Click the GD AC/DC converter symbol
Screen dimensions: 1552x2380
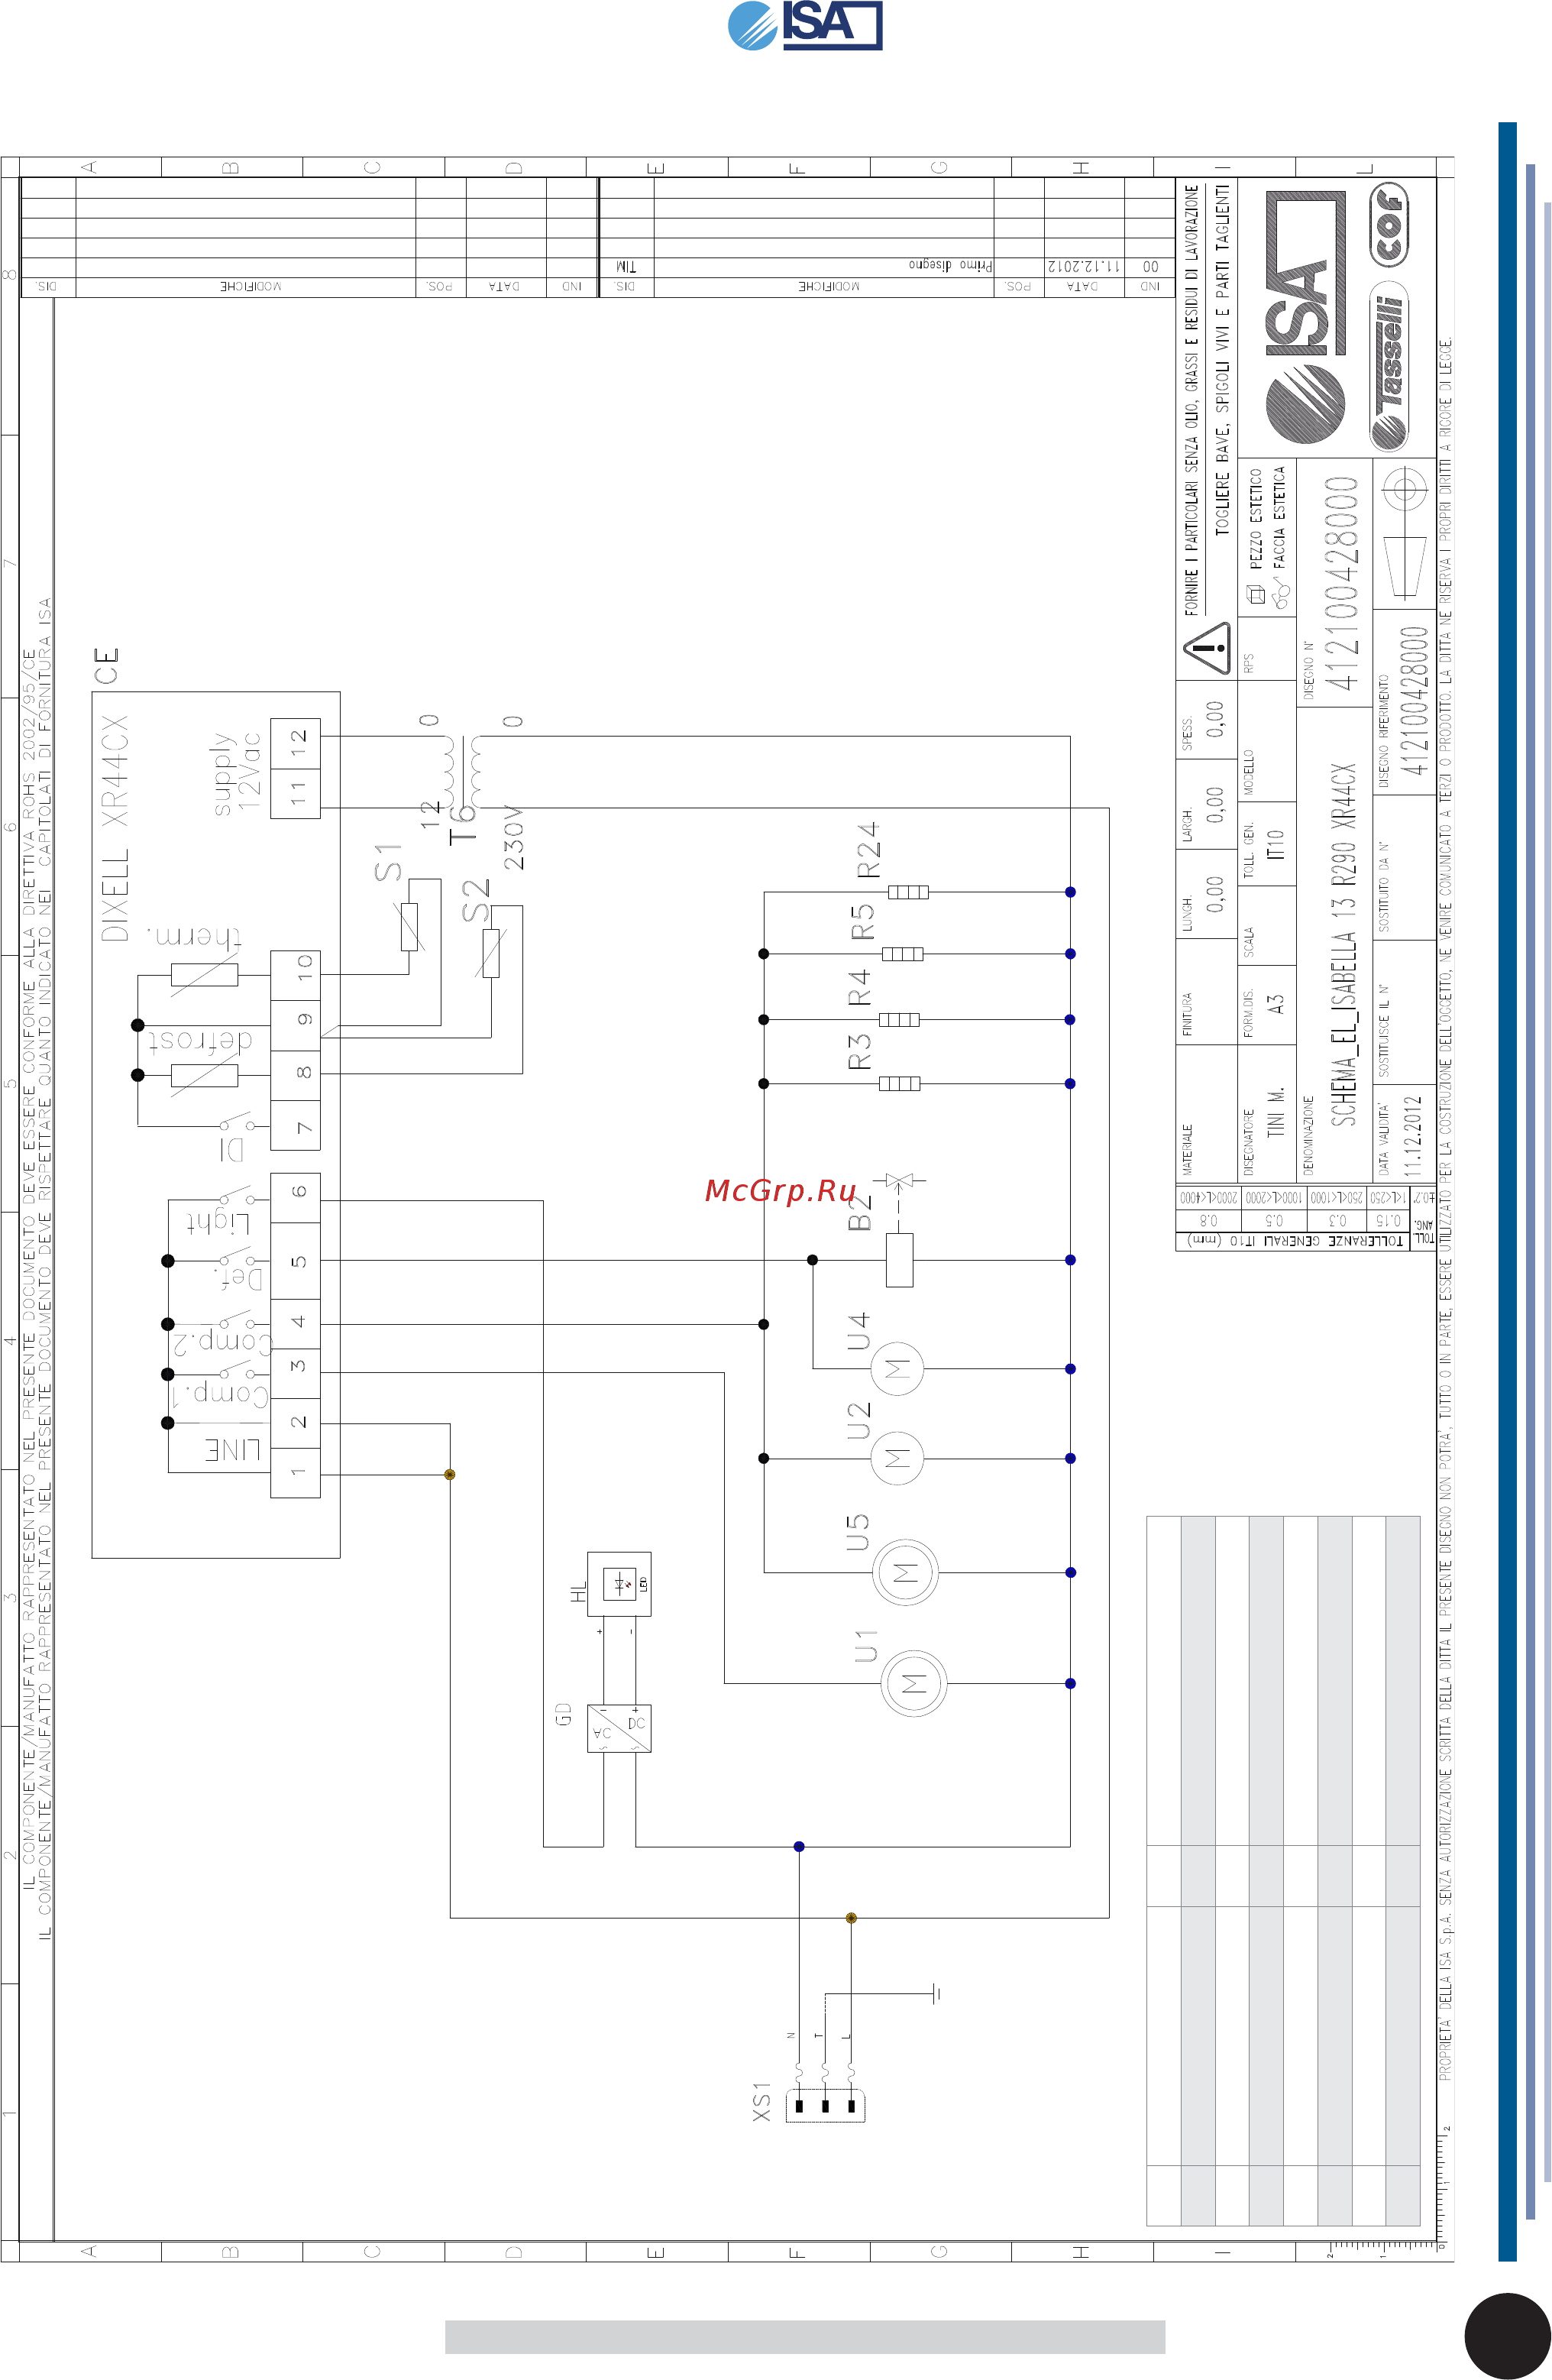[619, 1728]
